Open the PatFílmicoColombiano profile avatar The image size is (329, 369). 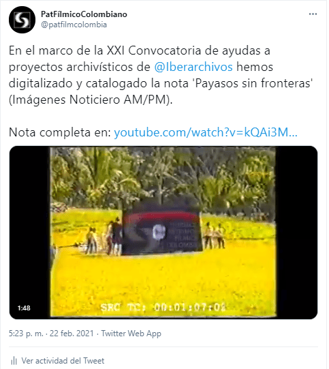(22, 20)
